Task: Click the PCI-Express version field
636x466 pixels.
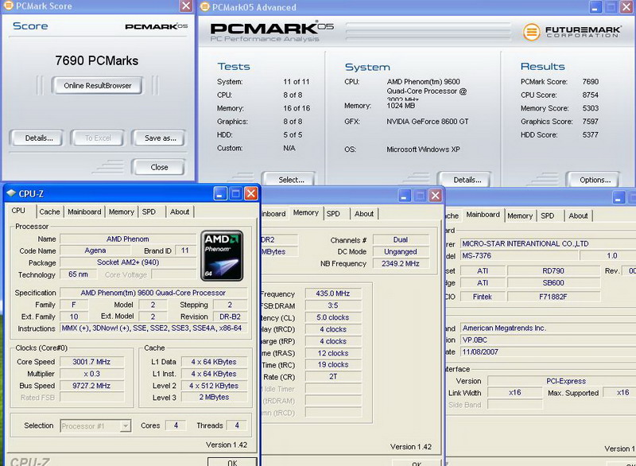Action: [562, 381]
